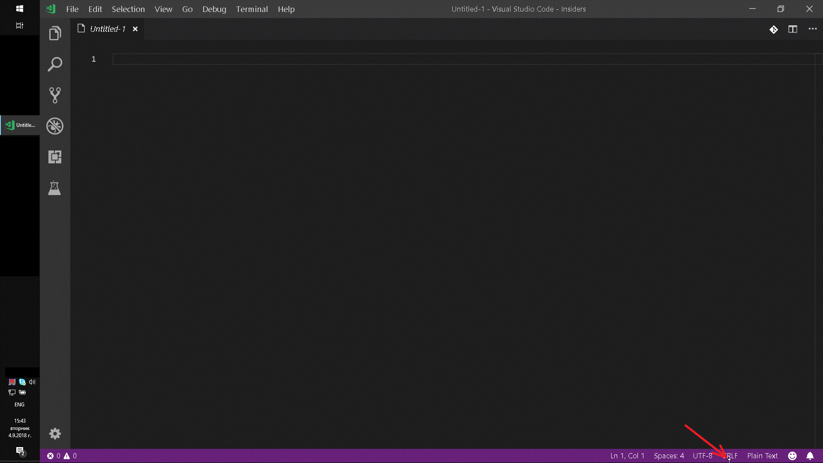
Task: Open the Explorer view in the activity bar
Action: click(54, 33)
